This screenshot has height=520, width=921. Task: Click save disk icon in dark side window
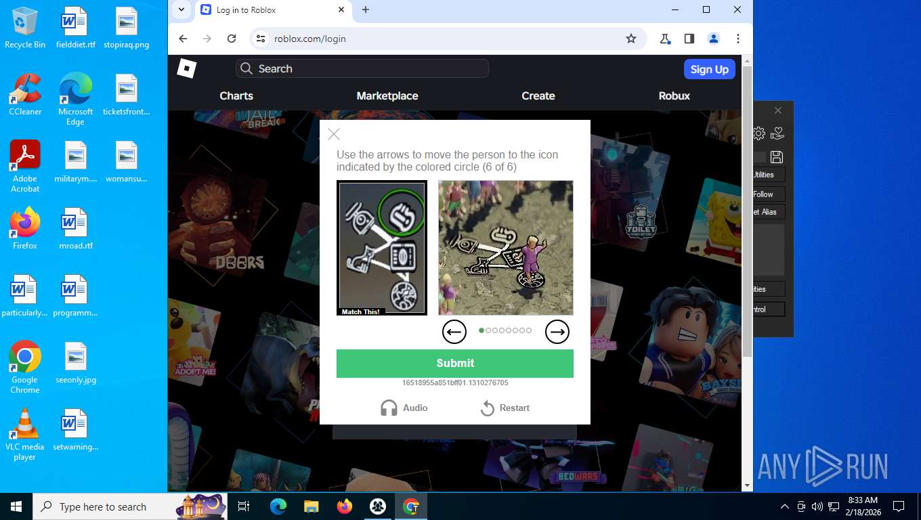[x=777, y=157]
